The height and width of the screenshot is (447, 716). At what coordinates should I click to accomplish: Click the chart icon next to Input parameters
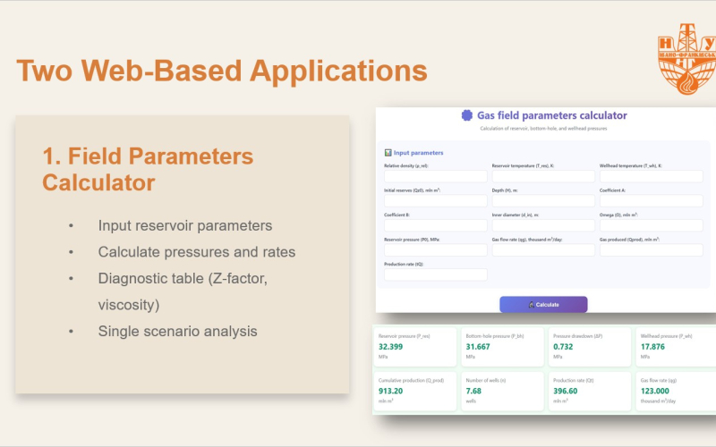pyautogui.click(x=388, y=153)
